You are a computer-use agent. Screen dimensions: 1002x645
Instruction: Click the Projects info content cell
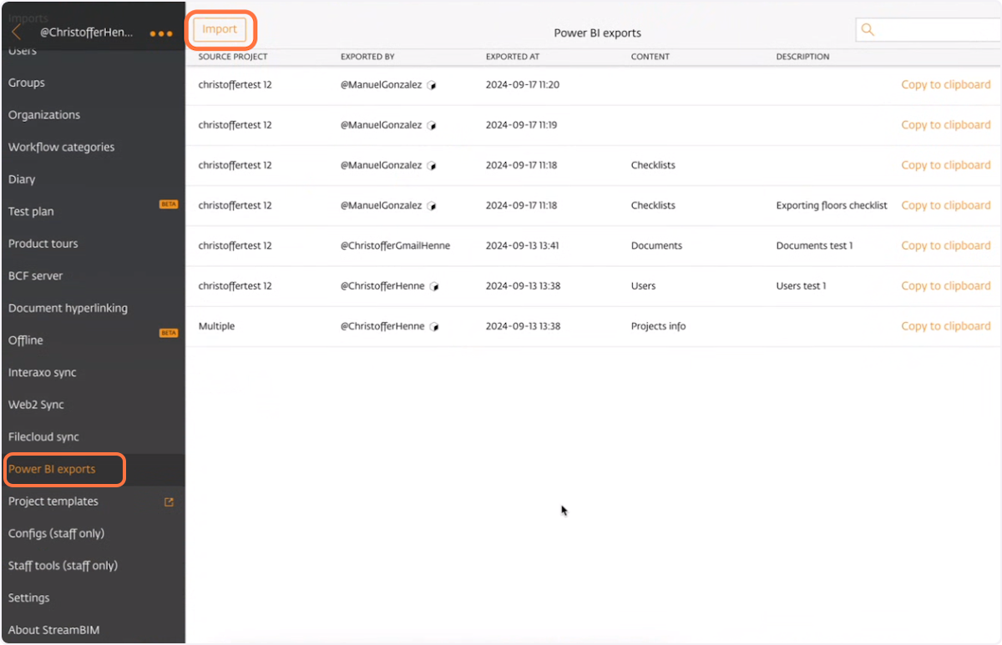click(659, 326)
